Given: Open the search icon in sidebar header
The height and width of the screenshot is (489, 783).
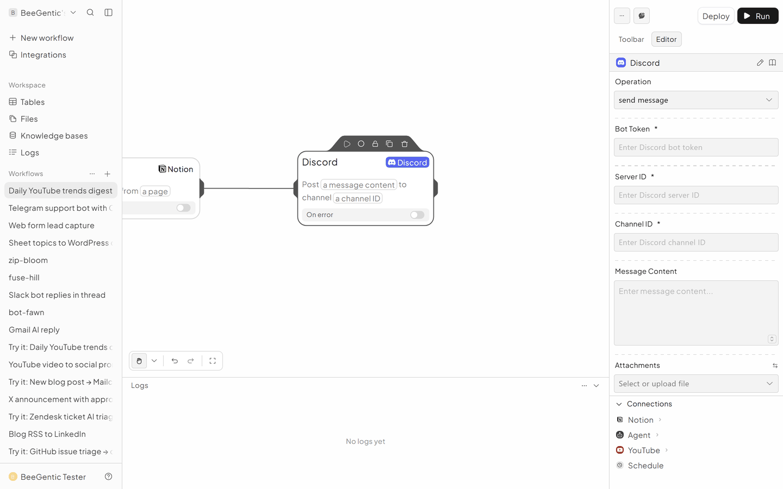Looking at the screenshot, I should coord(90,12).
